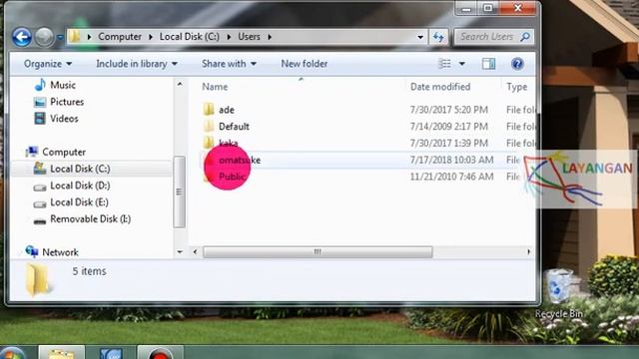Viewport: 639px width, 359px height.
Task: Click date 11/21/2010 7:46 AM
Action: pyautogui.click(x=452, y=177)
